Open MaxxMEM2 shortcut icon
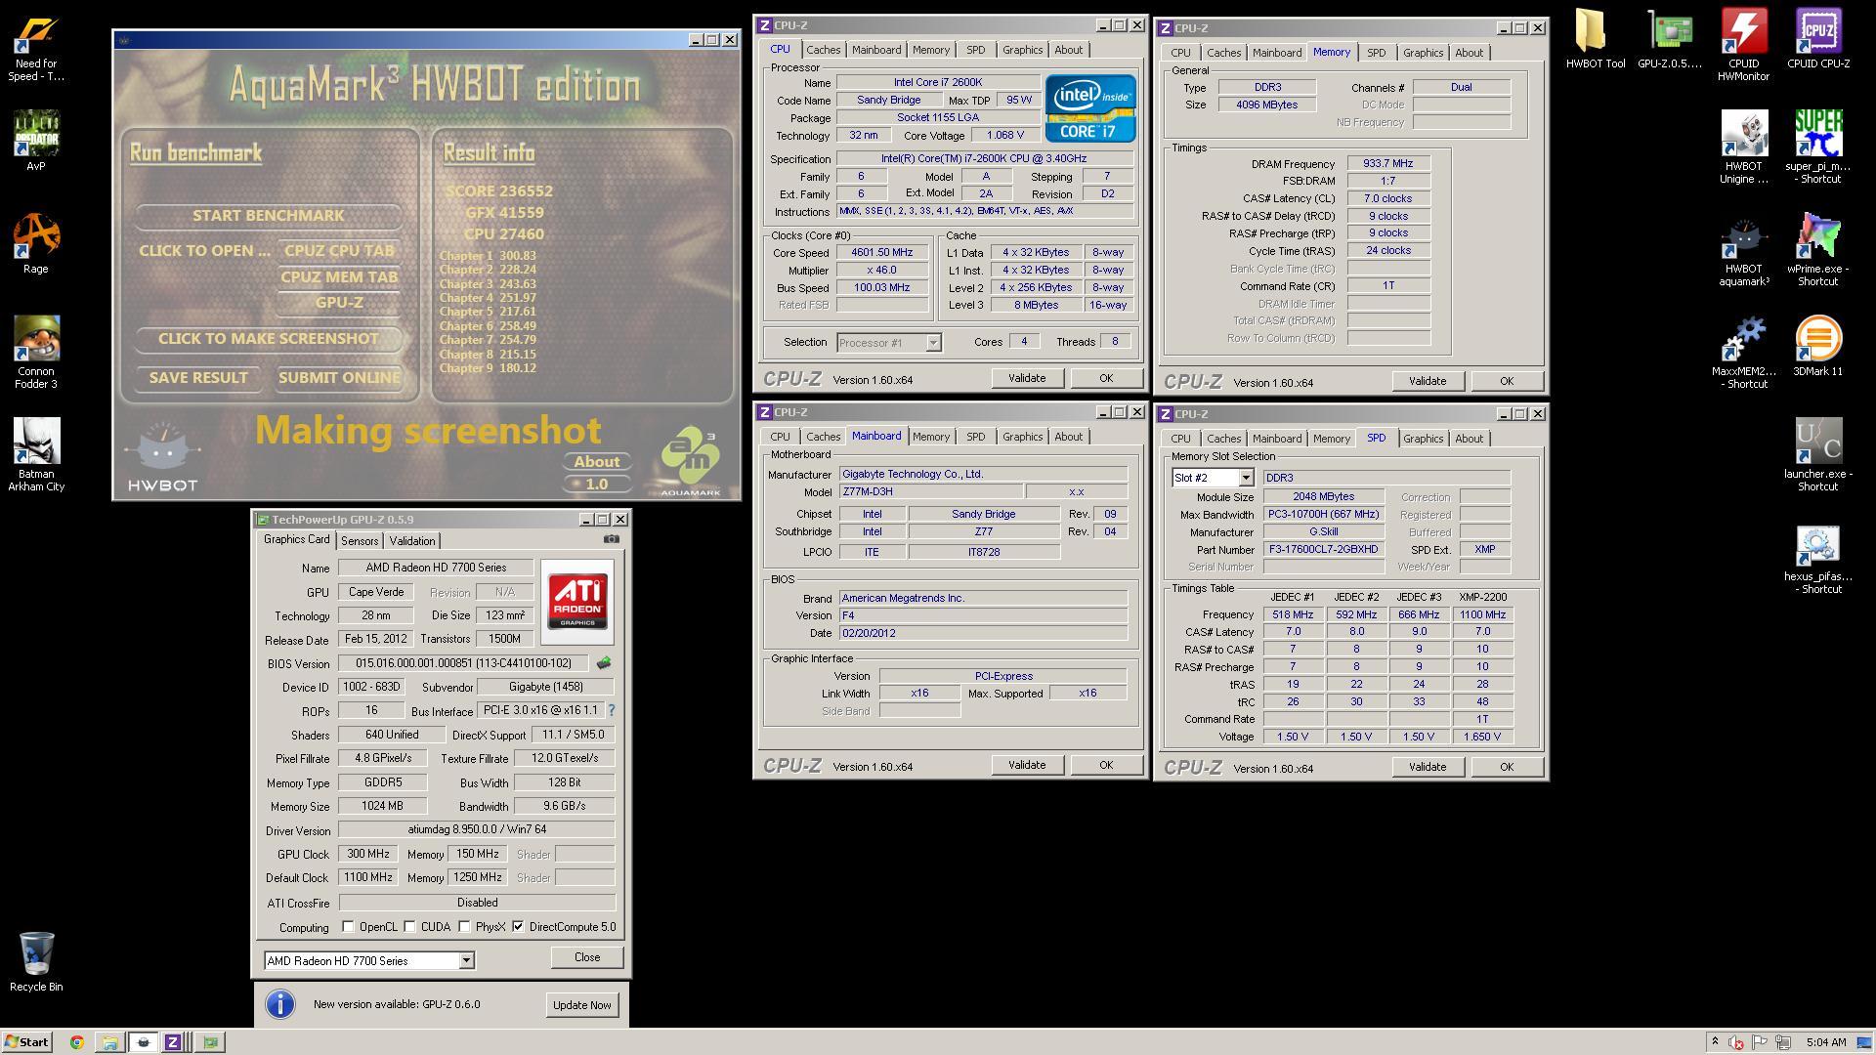The image size is (1876, 1055). [x=1744, y=353]
